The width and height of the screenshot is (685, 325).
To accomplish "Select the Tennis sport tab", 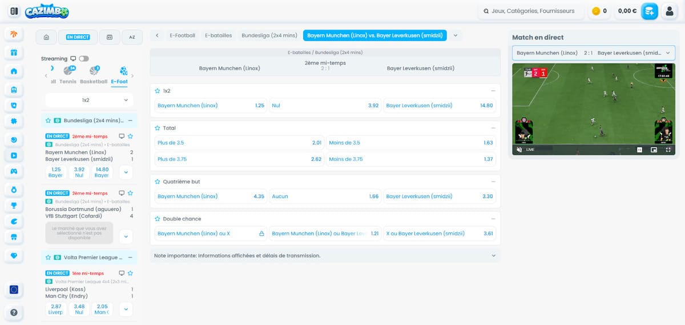I will pos(68,75).
